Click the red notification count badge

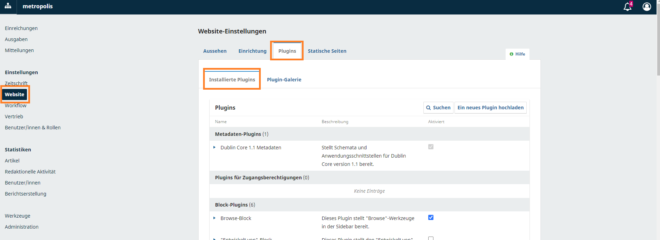[x=631, y=4]
